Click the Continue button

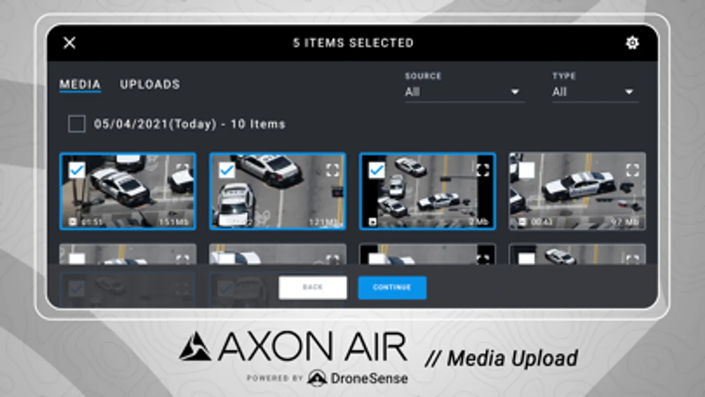click(392, 288)
